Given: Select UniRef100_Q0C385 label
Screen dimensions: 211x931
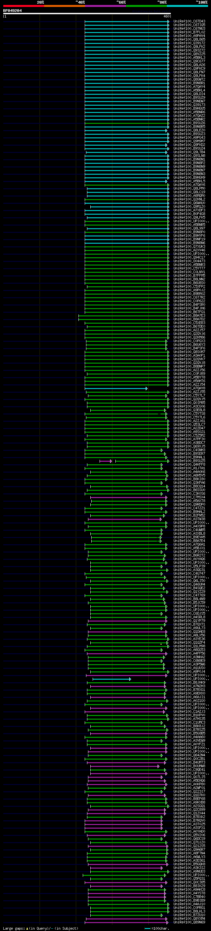Looking at the screenshot, I should [x=189, y=882].
